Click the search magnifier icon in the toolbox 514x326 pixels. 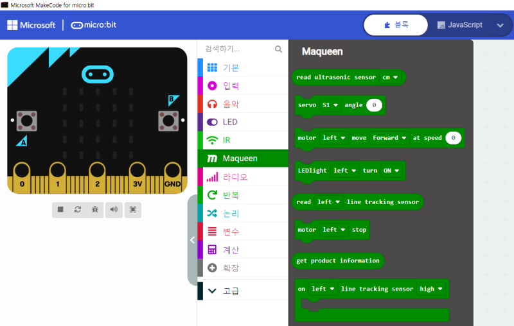[278, 49]
